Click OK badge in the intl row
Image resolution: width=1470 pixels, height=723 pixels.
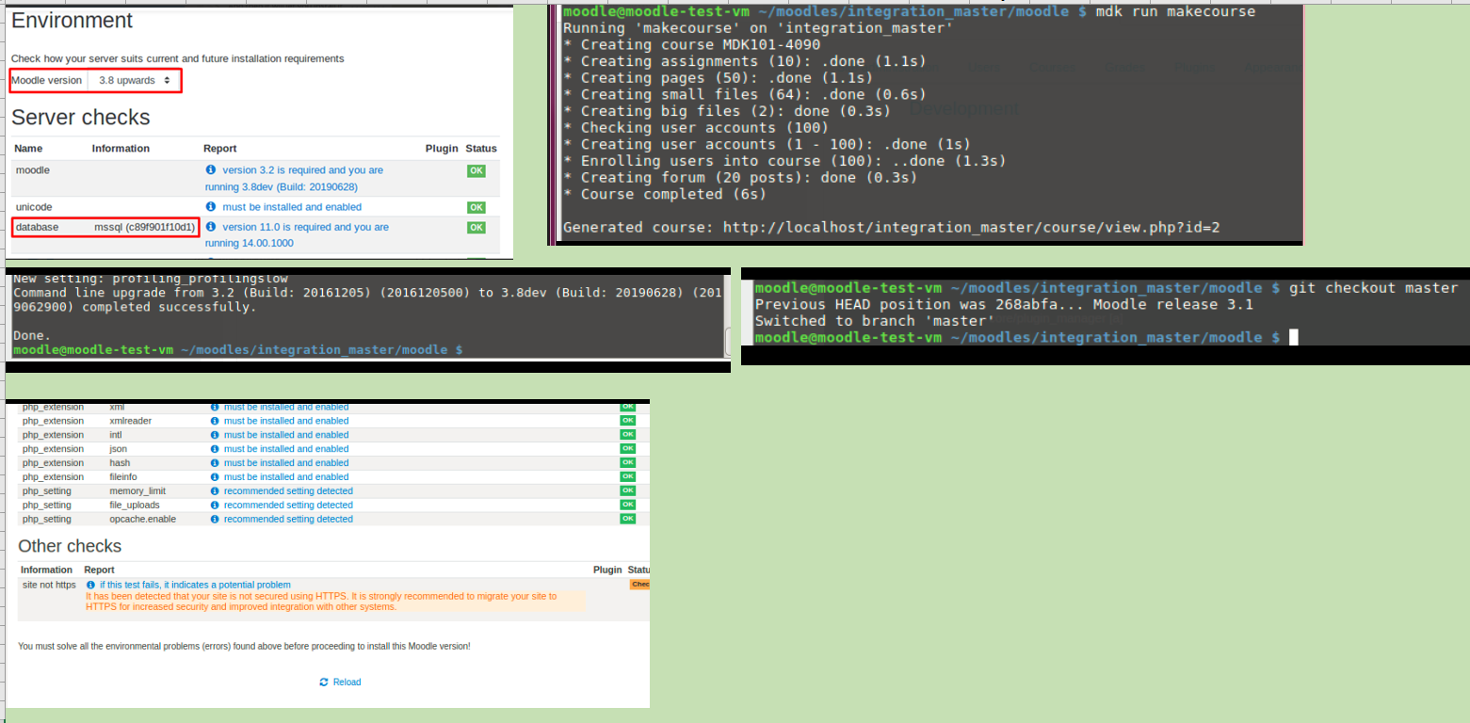tap(627, 435)
